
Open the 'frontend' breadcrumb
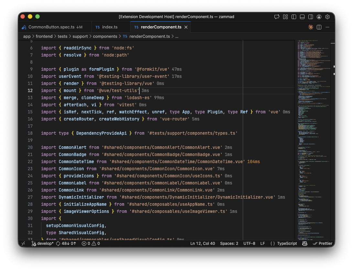coord(44,36)
